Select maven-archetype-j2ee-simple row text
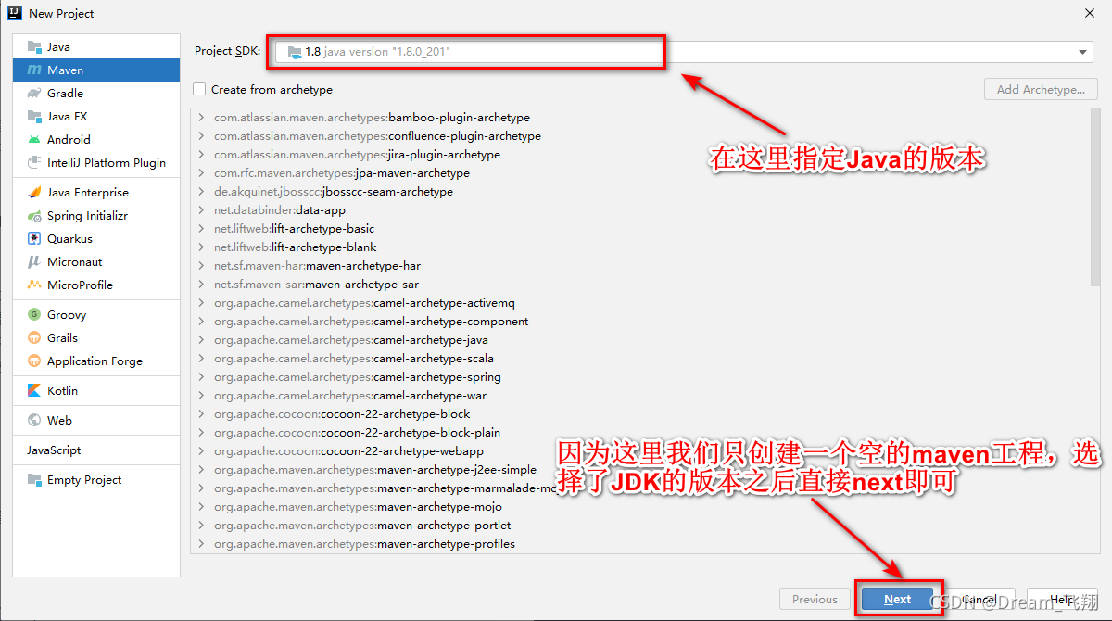The image size is (1112, 621). click(375, 470)
